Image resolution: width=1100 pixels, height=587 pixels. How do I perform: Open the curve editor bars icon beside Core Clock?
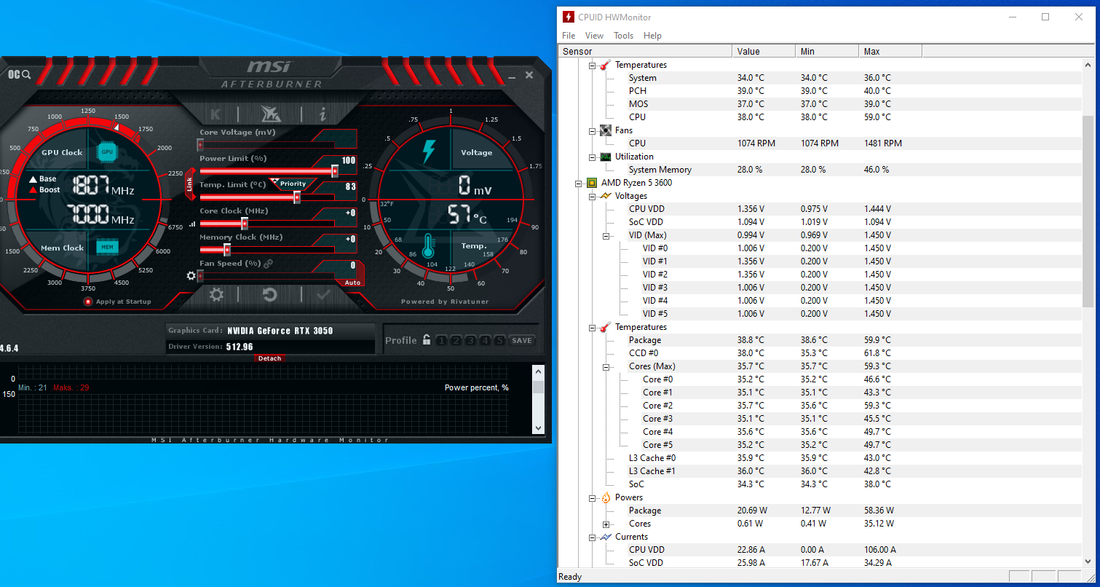[x=192, y=224]
